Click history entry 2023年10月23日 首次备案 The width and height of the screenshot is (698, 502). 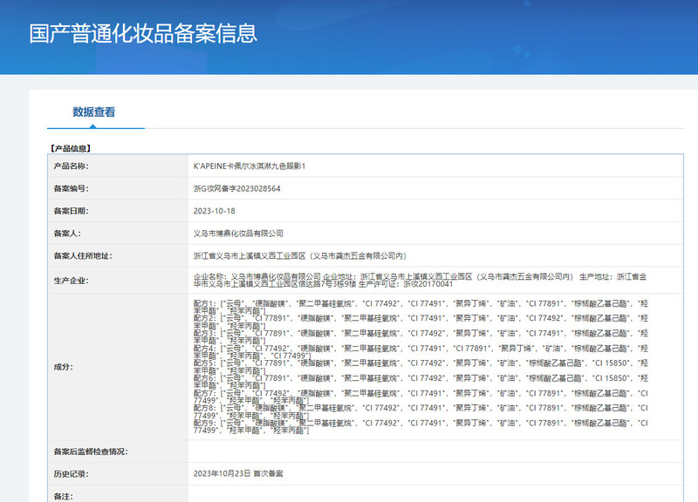[237, 473]
